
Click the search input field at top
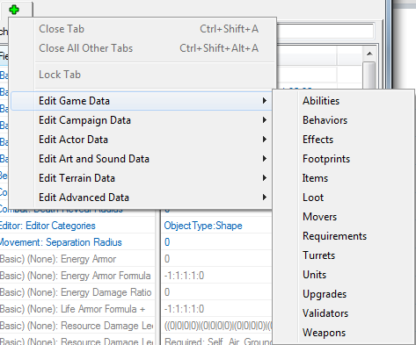tap(325, 31)
